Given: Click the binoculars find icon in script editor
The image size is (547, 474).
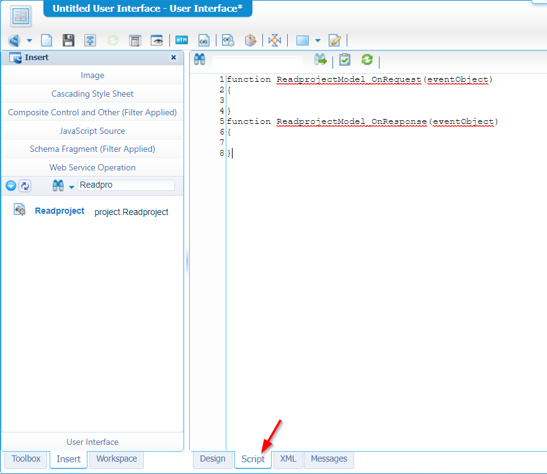Looking at the screenshot, I should click(200, 59).
